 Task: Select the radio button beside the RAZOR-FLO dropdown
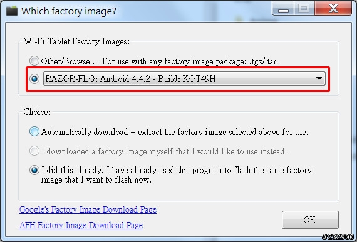[x=34, y=79]
